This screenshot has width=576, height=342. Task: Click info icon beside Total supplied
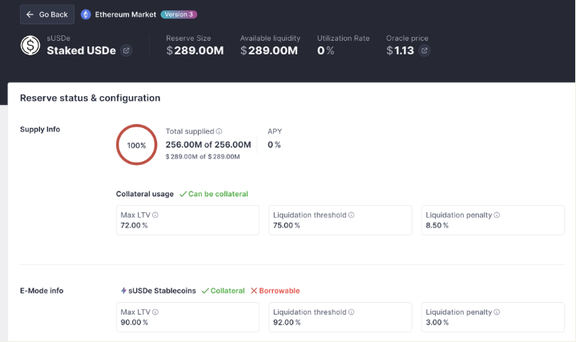[x=220, y=131]
